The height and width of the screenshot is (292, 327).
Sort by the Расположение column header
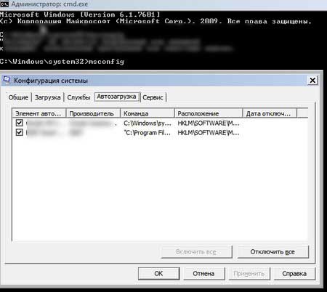pos(209,113)
